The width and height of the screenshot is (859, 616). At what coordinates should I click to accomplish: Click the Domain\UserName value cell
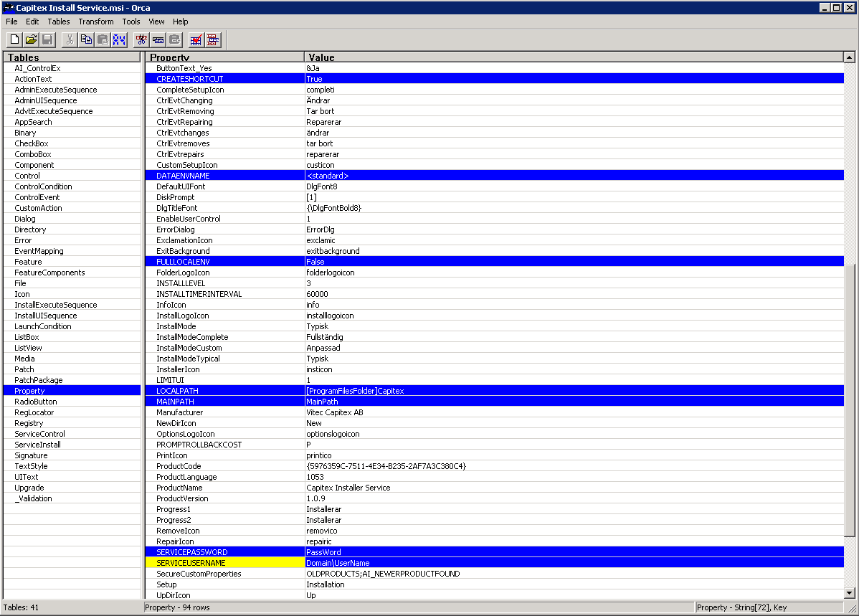[574, 563]
